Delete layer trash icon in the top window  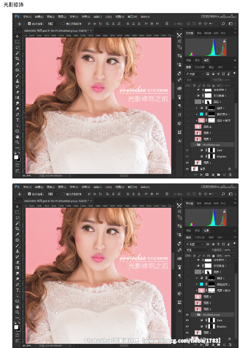click(230, 174)
